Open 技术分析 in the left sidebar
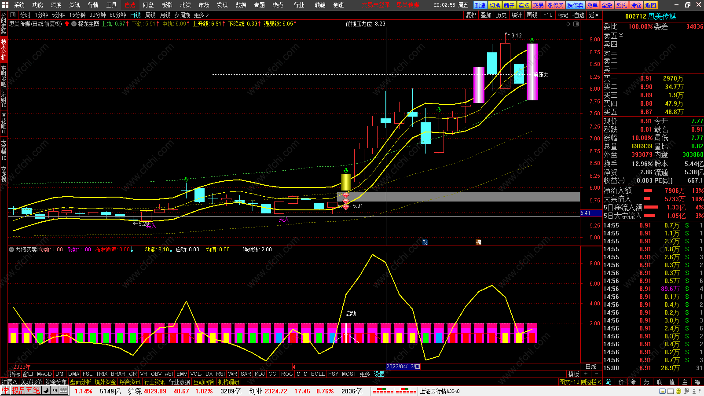 4,50
